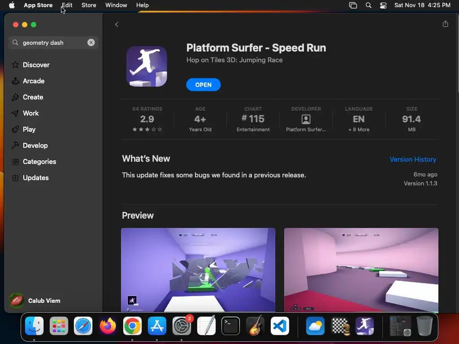Click the age rating 4+ Years Old
This screenshot has width=459, height=344.
(200, 119)
